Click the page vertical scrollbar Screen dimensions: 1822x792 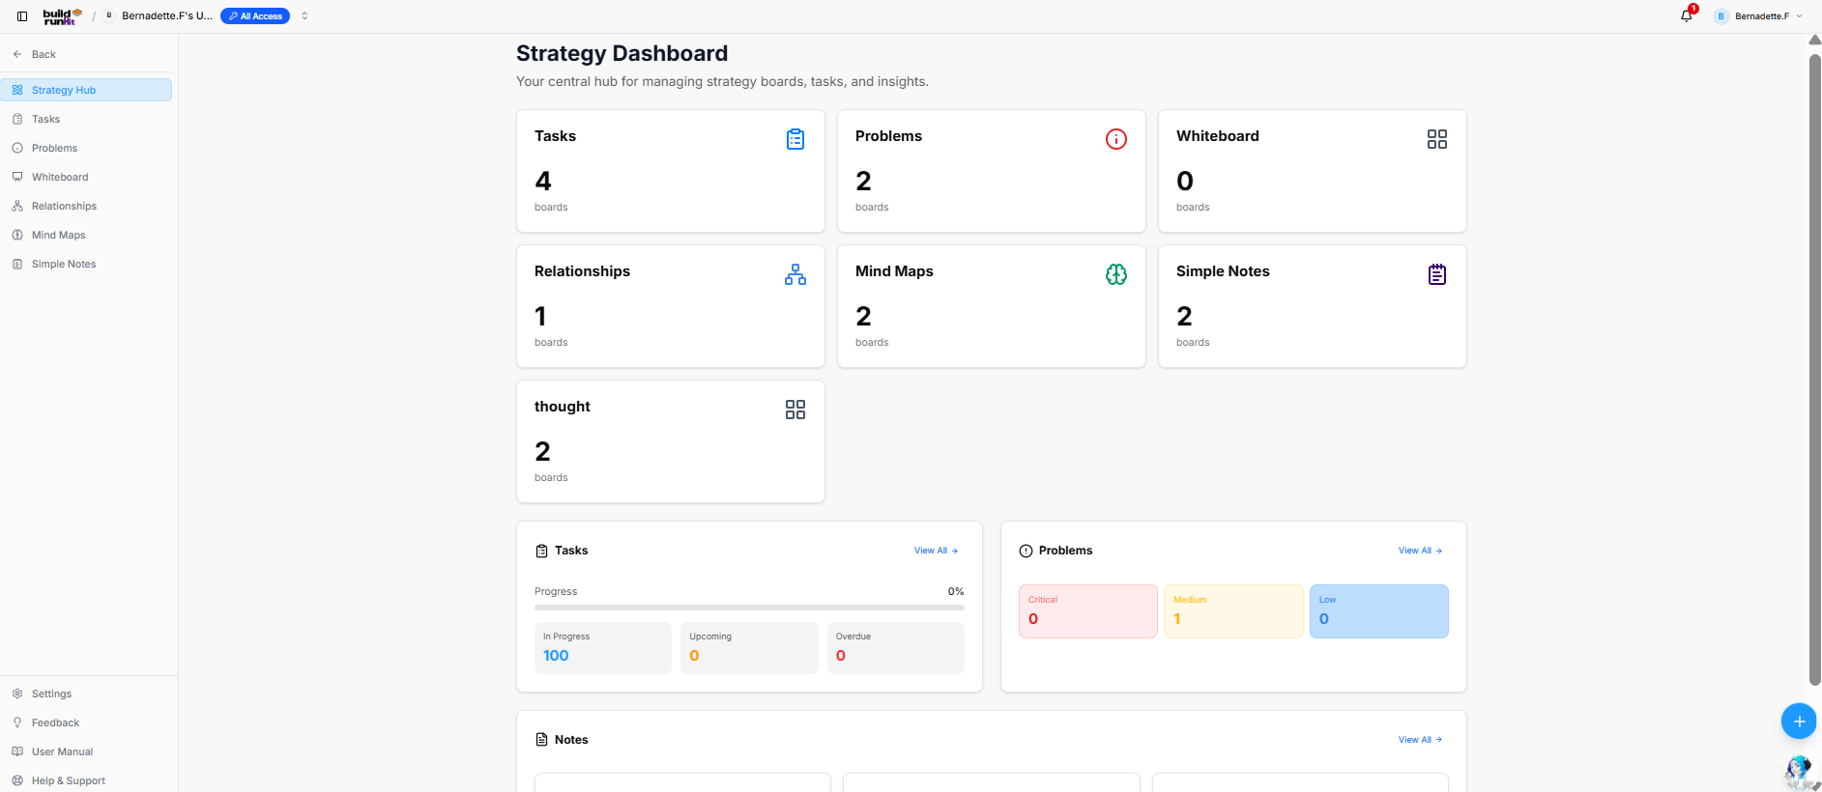[x=1815, y=369]
